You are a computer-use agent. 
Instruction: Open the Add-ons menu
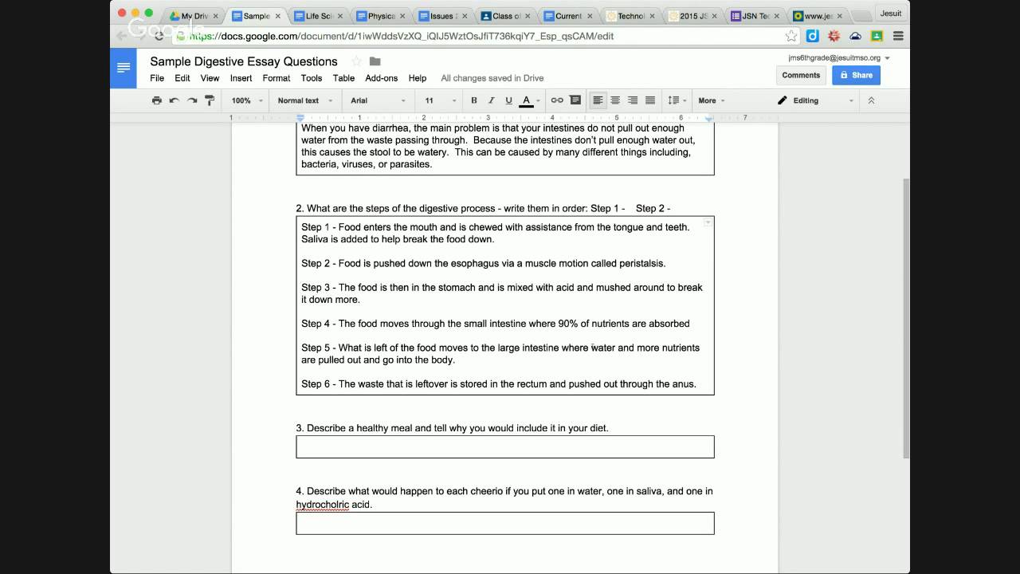point(382,78)
